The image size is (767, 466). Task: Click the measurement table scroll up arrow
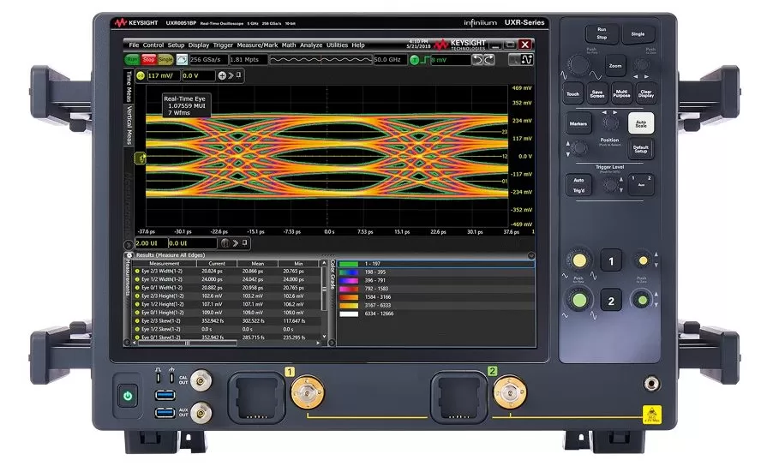323,264
